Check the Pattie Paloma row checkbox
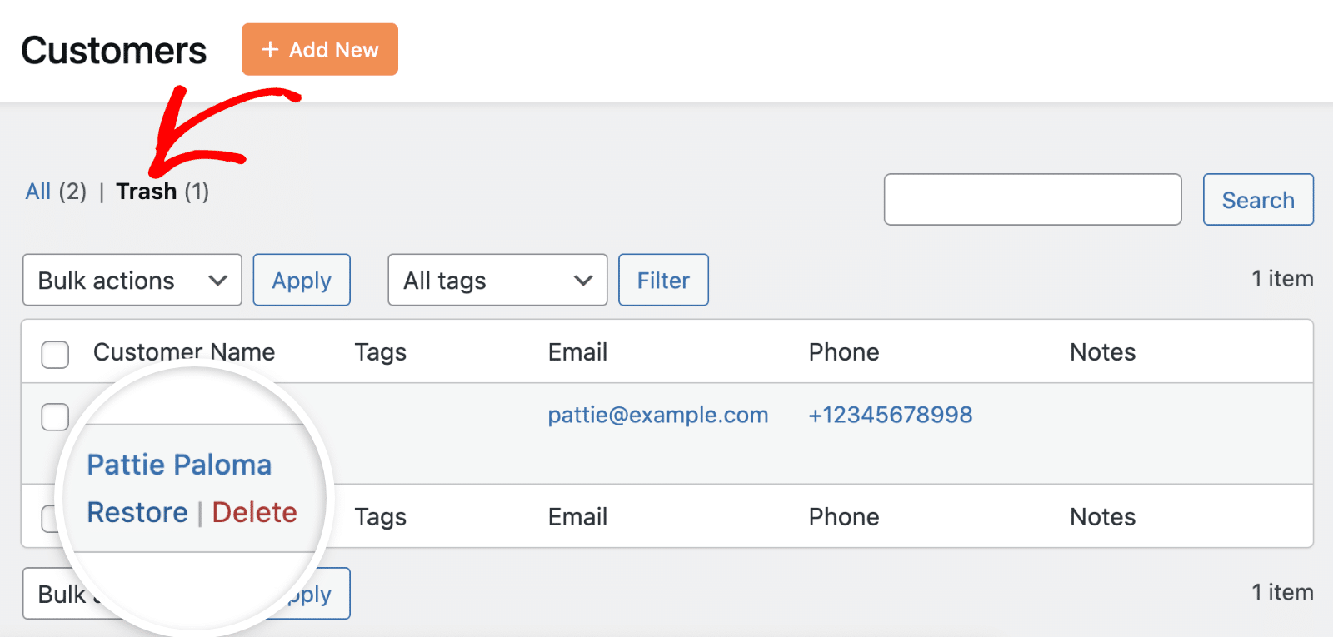The image size is (1333, 637). pos(55,416)
